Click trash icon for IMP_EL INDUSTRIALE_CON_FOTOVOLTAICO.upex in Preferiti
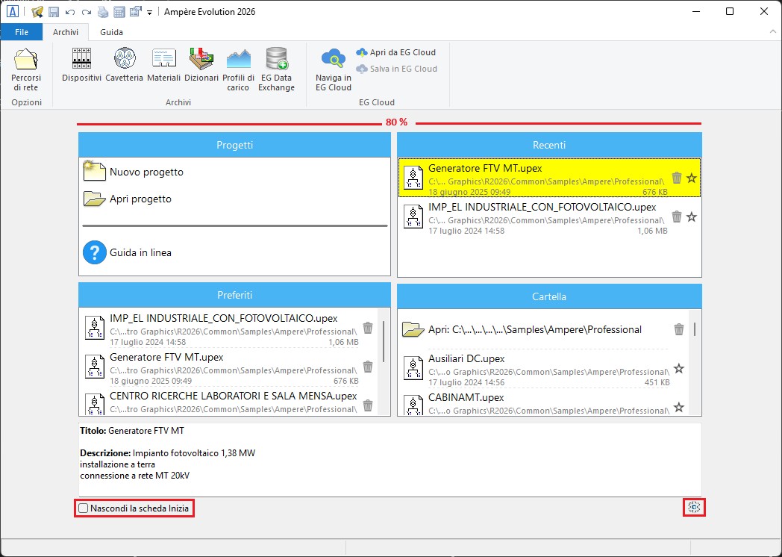 (x=368, y=328)
